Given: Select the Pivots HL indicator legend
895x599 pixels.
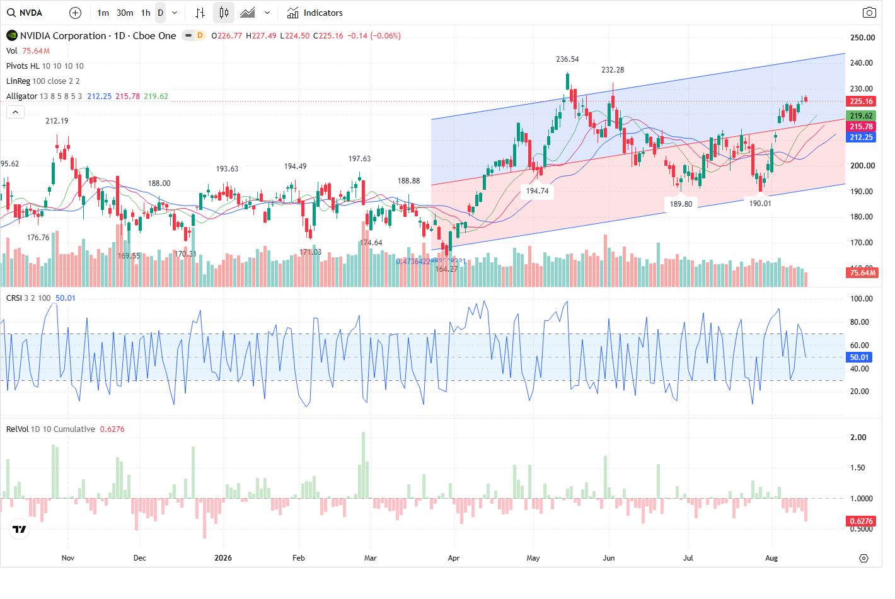Looking at the screenshot, I should click(23, 66).
